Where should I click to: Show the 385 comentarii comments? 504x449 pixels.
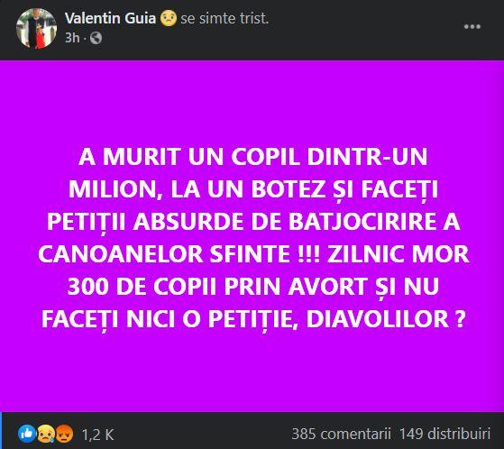click(341, 434)
